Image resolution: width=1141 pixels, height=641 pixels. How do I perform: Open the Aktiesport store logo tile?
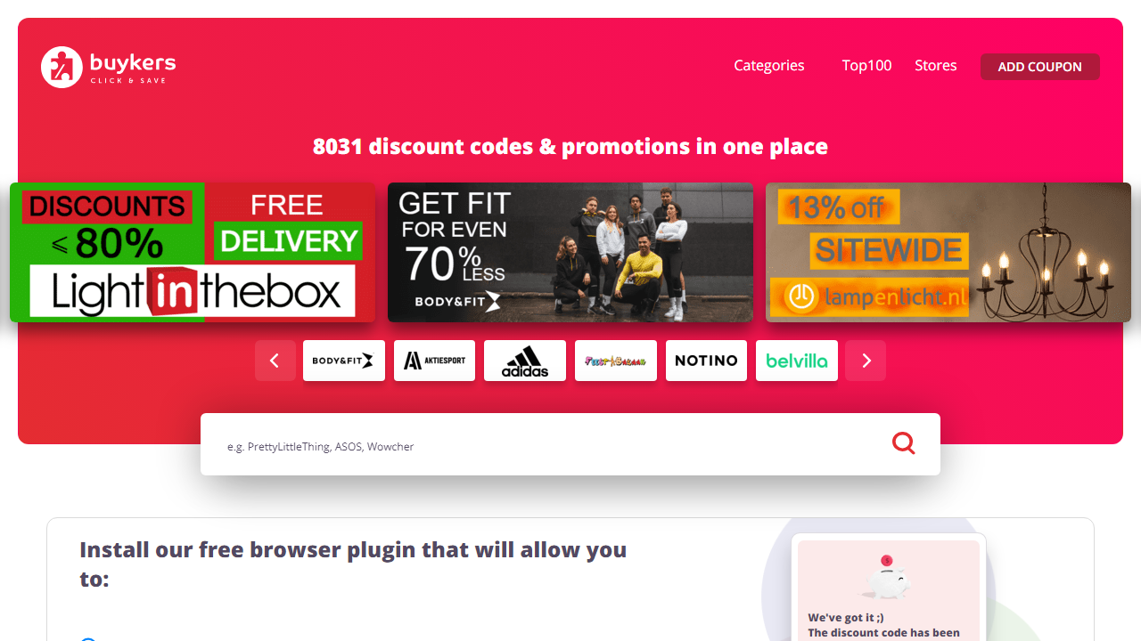pos(434,361)
